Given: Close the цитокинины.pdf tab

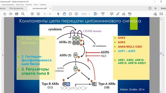Looking at the screenshot, I should pyautogui.click(x=50, y=8).
